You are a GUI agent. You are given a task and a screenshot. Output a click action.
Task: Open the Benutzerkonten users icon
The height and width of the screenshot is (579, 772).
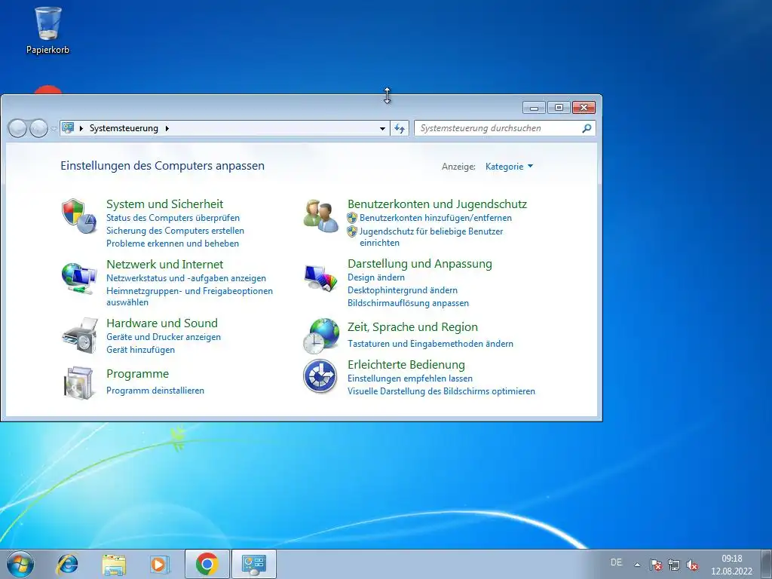click(x=321, y=216)
